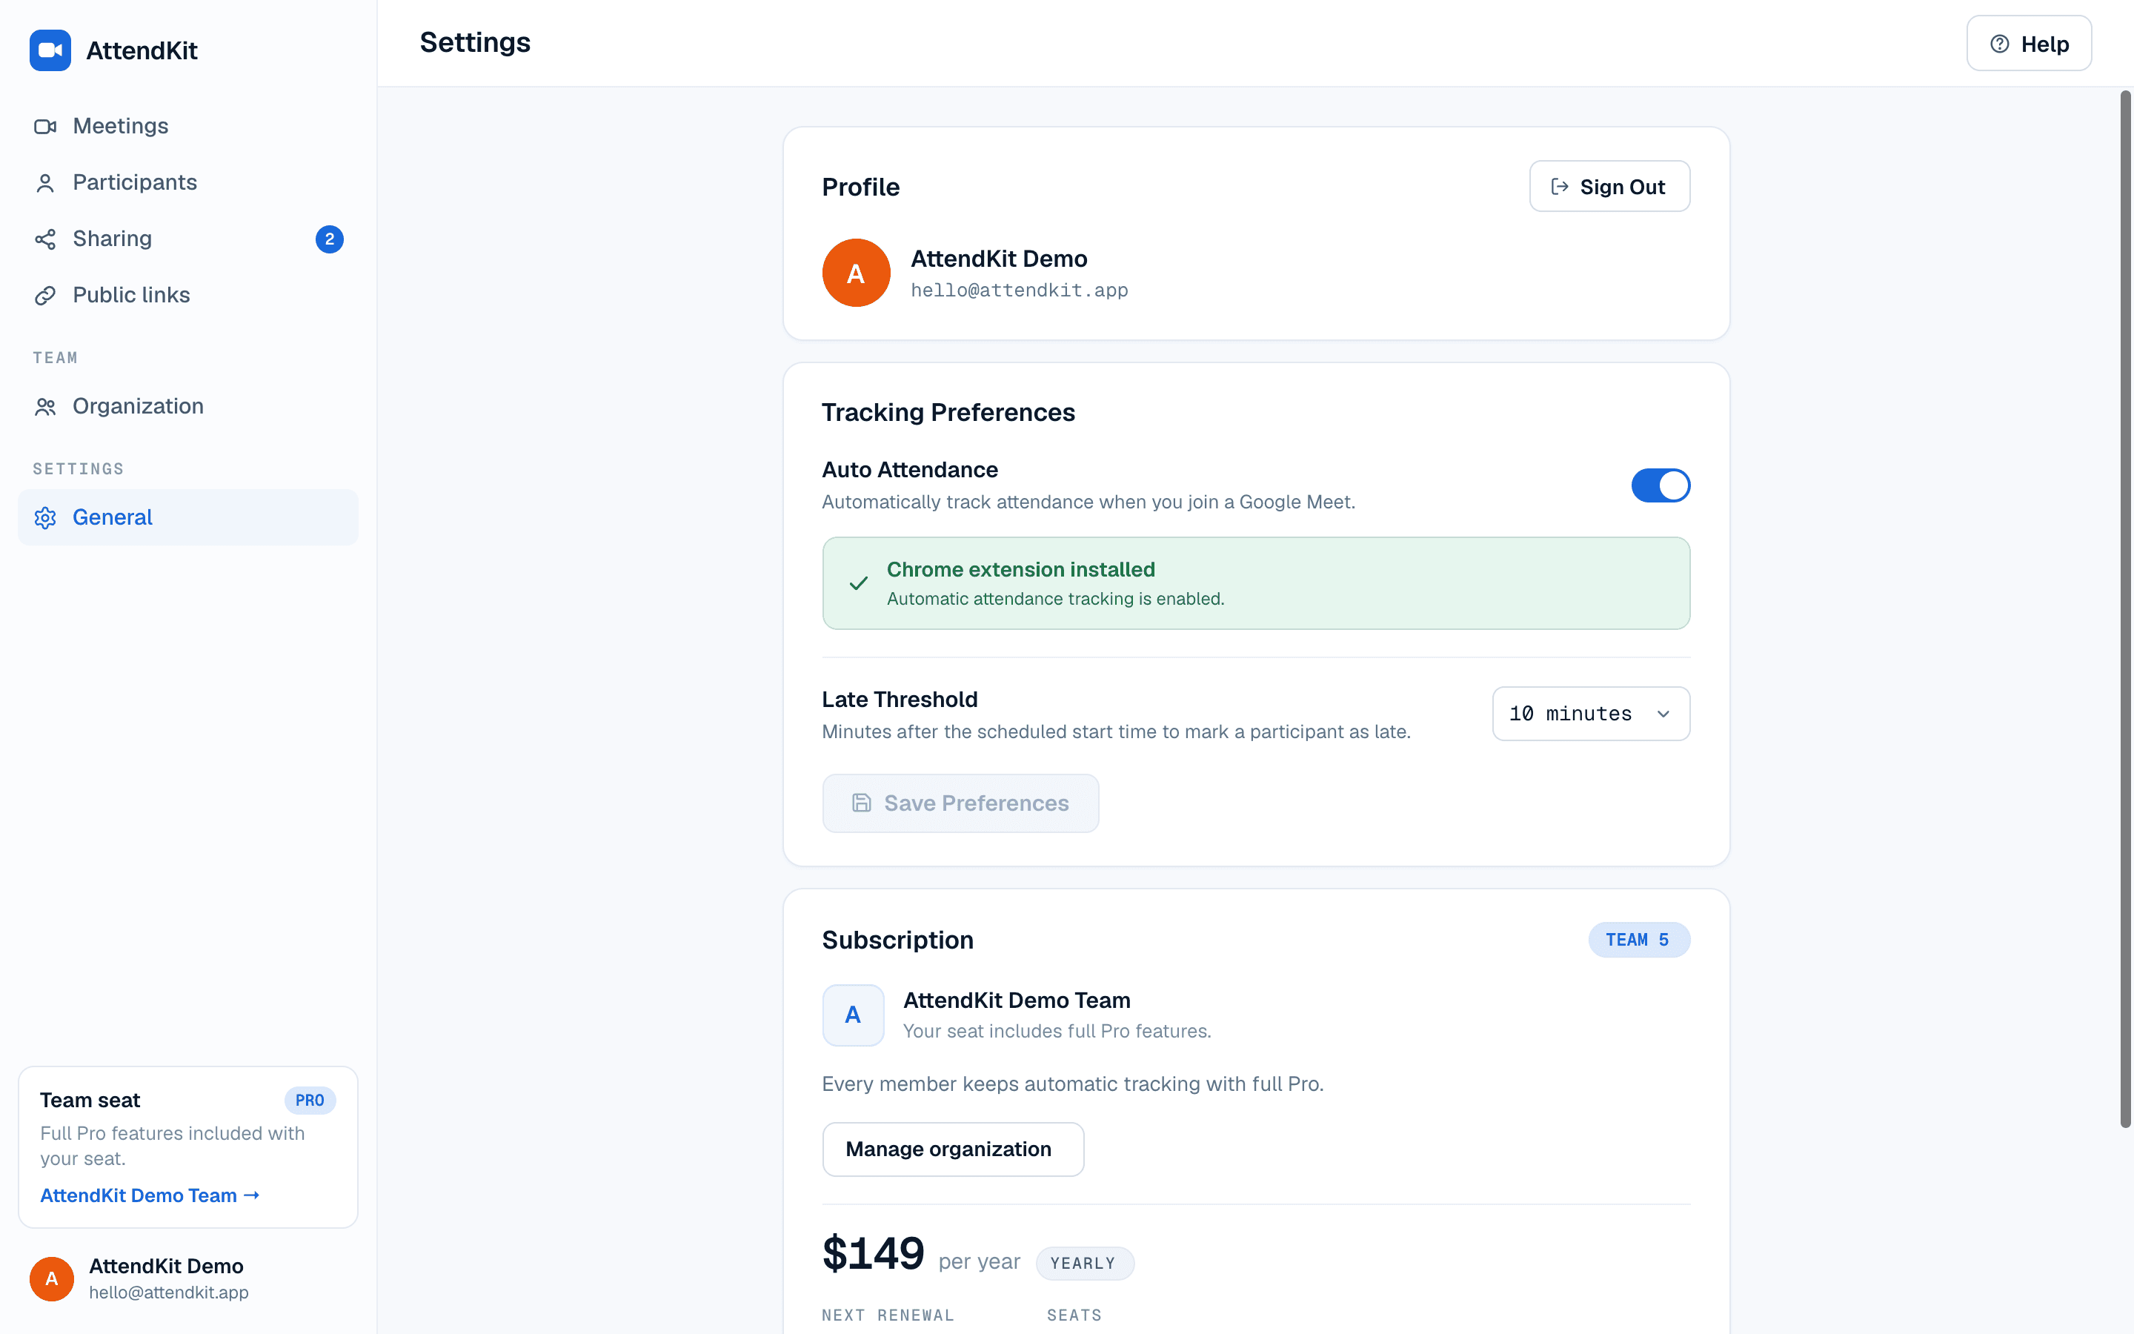Click the orange A avatar in Profile
Image resolution: width=2134 pixels, height=1334 pixels.
click(855, 273)
